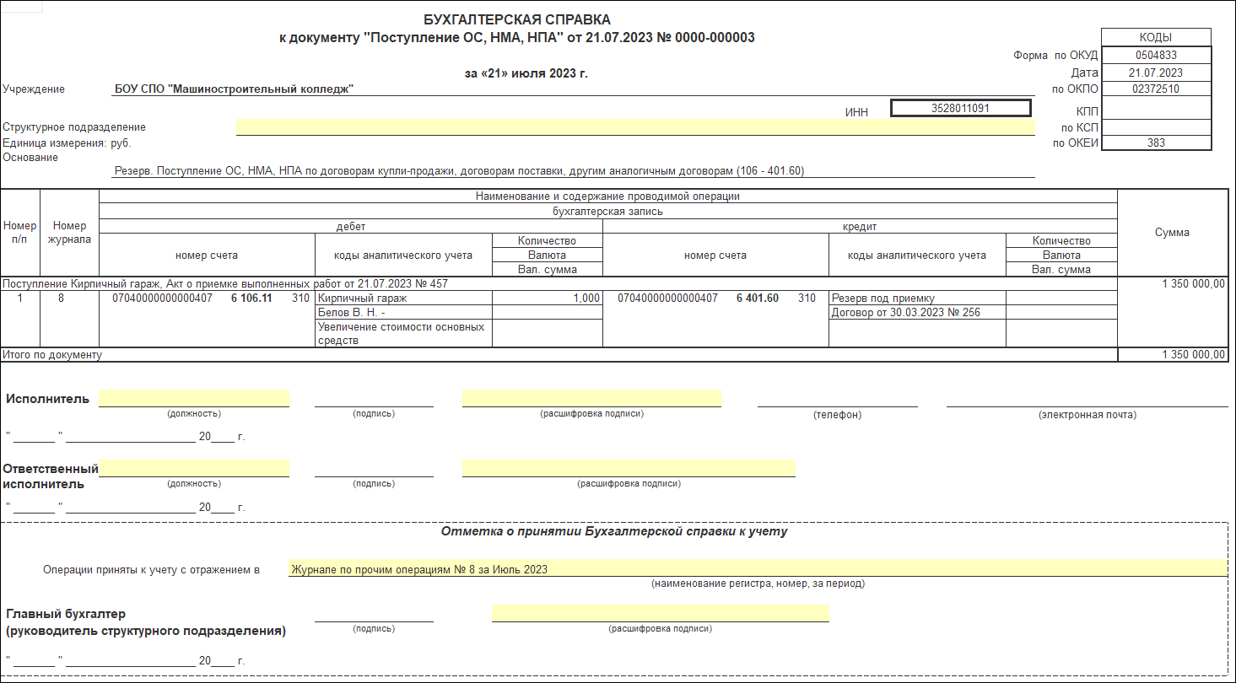
Task: Click the Основание text starting with Резерв
Action: tap(459, 171)
